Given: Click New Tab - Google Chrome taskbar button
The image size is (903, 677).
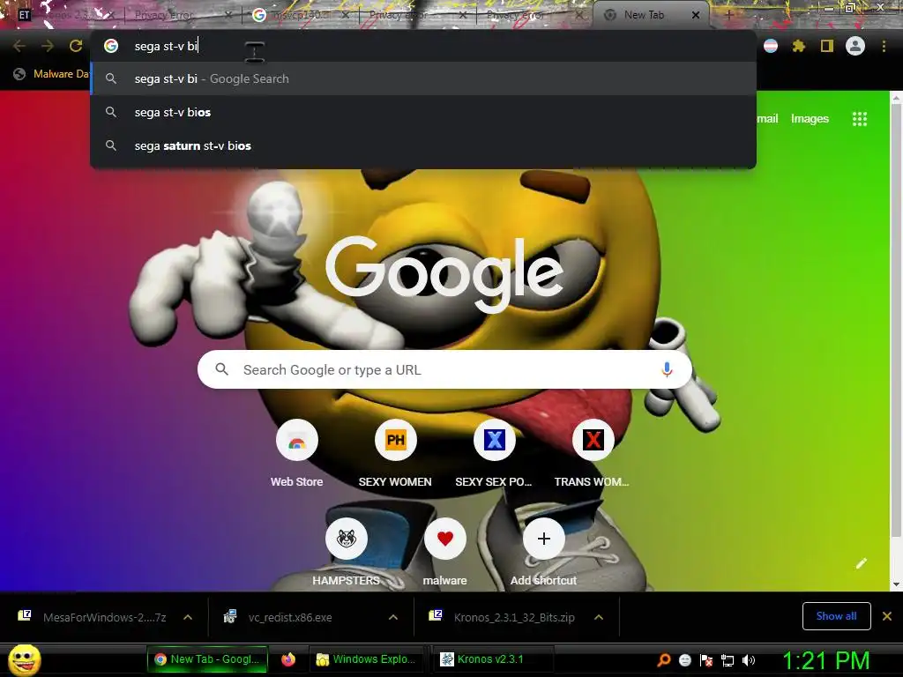Looking at the screenshot, I should point(208,659).
